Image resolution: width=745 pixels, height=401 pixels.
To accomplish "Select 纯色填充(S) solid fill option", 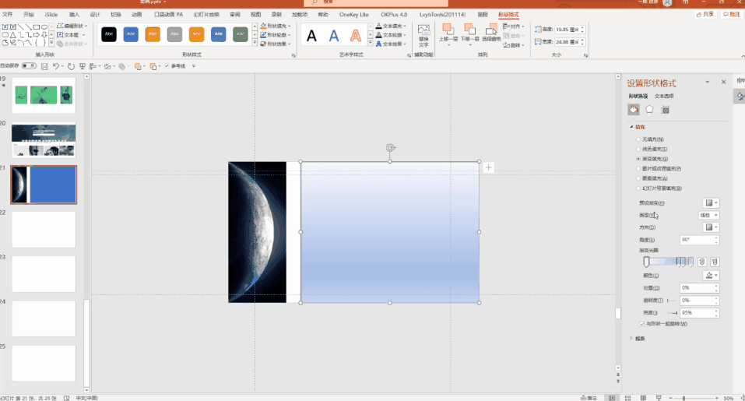I will point(638,149).
